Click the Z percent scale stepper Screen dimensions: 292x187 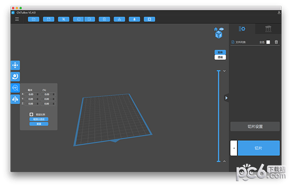tap(54, 104)
